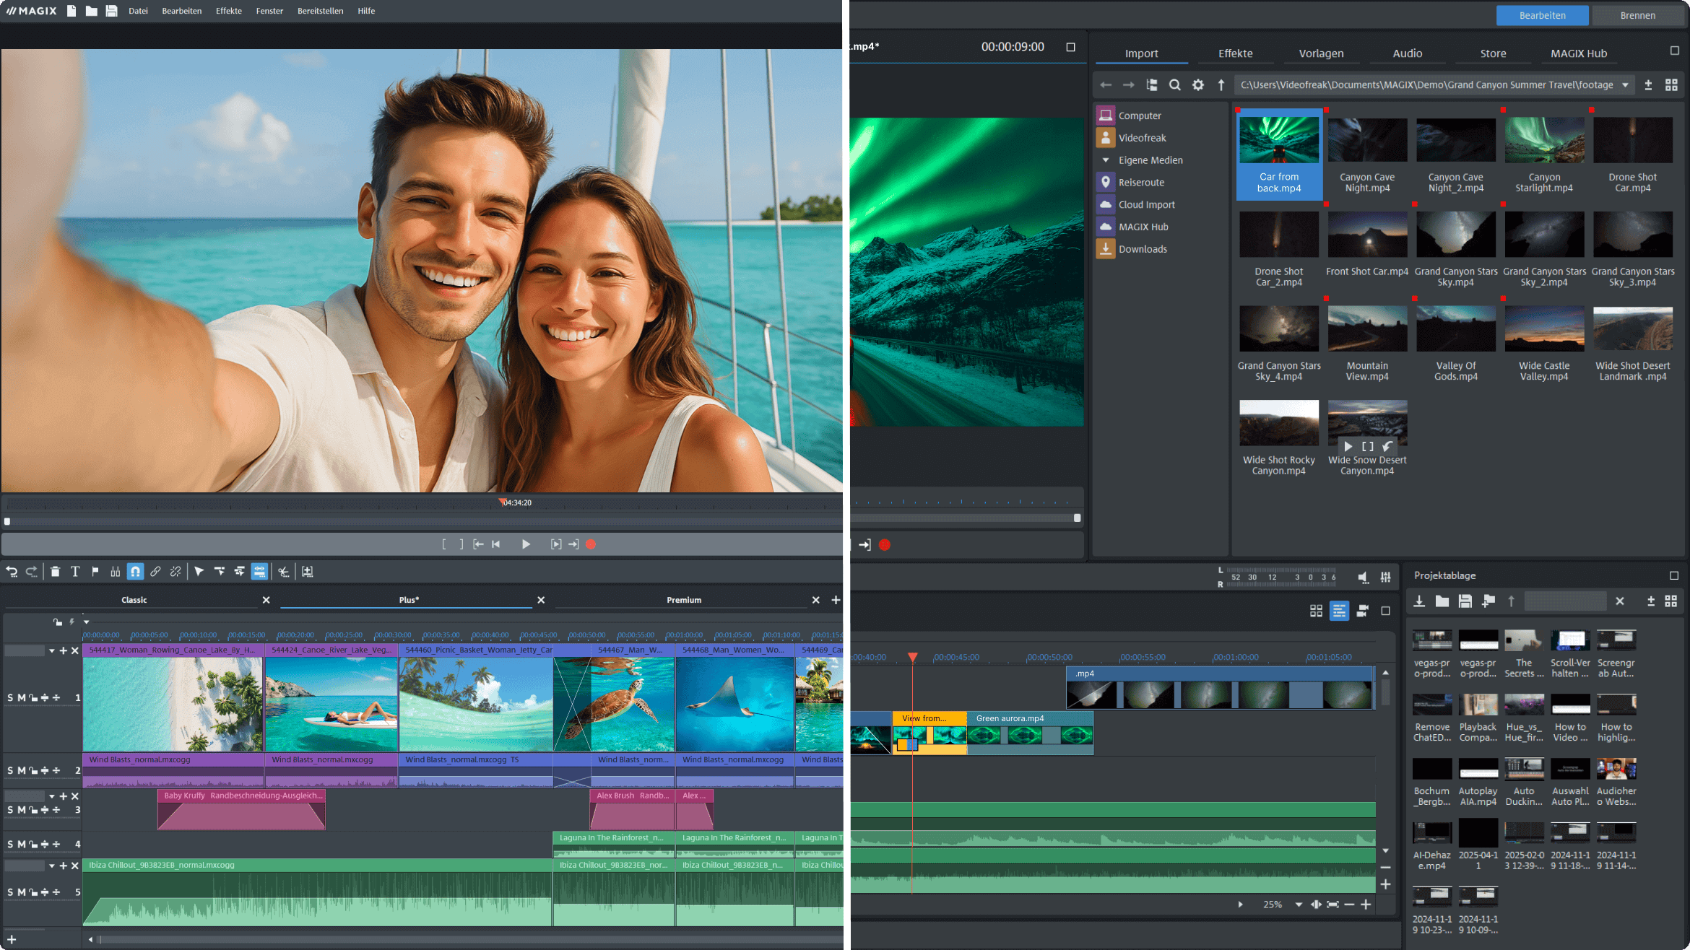Click the Brennen button

click(1637, 15)
